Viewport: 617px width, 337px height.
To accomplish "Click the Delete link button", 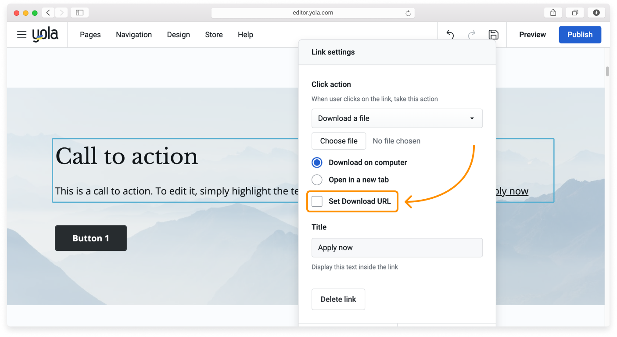I will coord(338,299).
